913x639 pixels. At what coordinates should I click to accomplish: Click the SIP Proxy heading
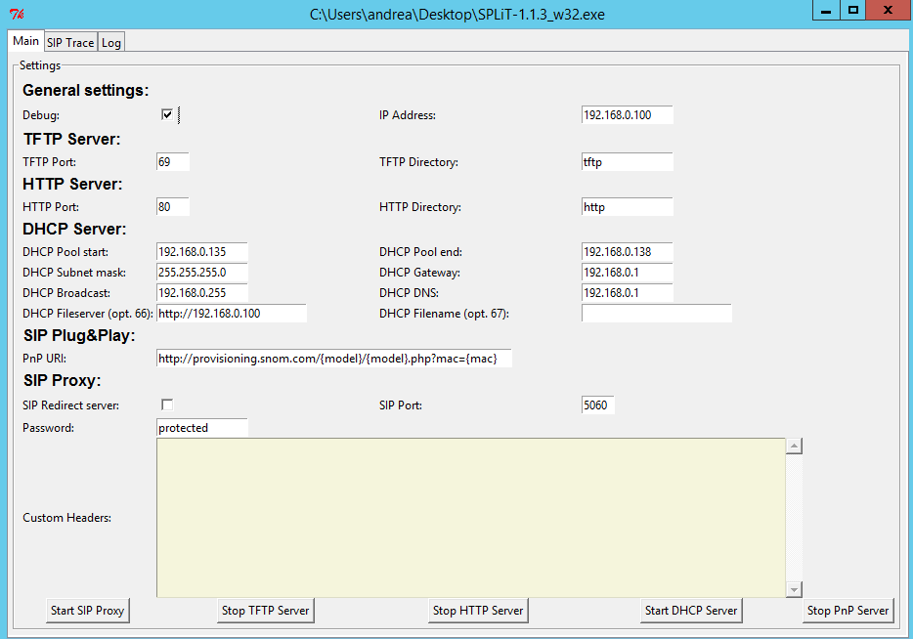point(63,381)
